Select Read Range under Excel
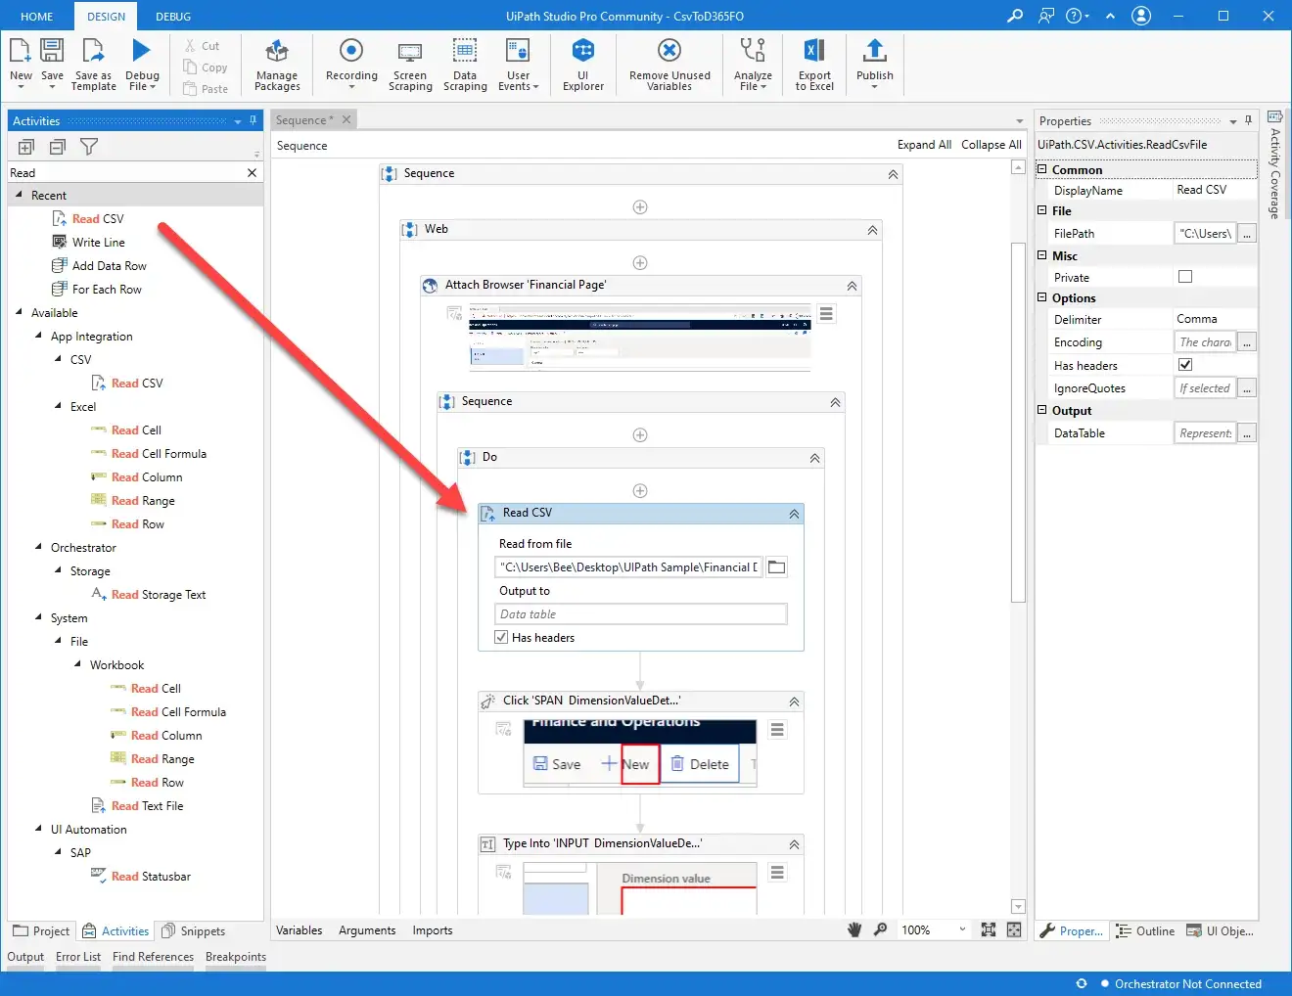1292x996 pixels. pyautogui.click(x=143, y=500)
